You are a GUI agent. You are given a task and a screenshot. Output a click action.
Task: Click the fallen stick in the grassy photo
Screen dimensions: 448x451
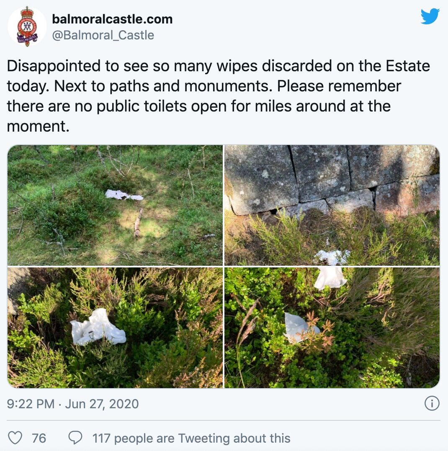138,223
